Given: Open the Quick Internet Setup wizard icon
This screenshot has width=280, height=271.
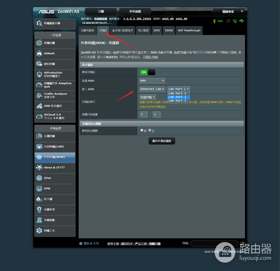Looking at the screenshot, I should [39, 23].
